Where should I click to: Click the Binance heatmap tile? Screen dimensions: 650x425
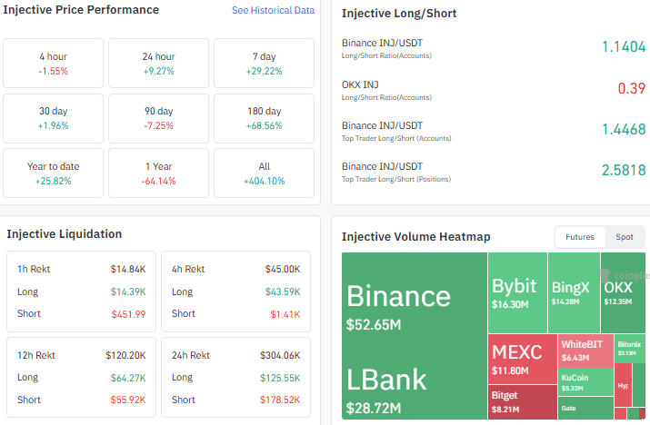(415, 307)
